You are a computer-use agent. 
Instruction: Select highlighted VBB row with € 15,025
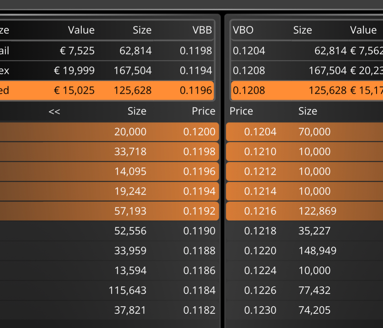click(107, 90)
